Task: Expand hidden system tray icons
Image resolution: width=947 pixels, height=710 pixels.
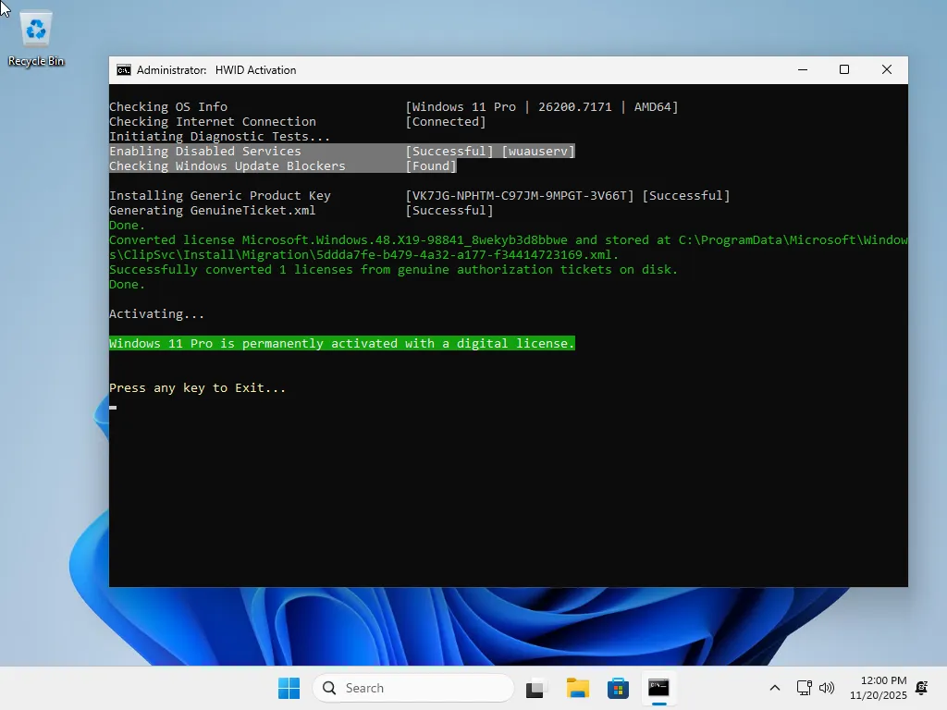Action: (x=775, y=688)
